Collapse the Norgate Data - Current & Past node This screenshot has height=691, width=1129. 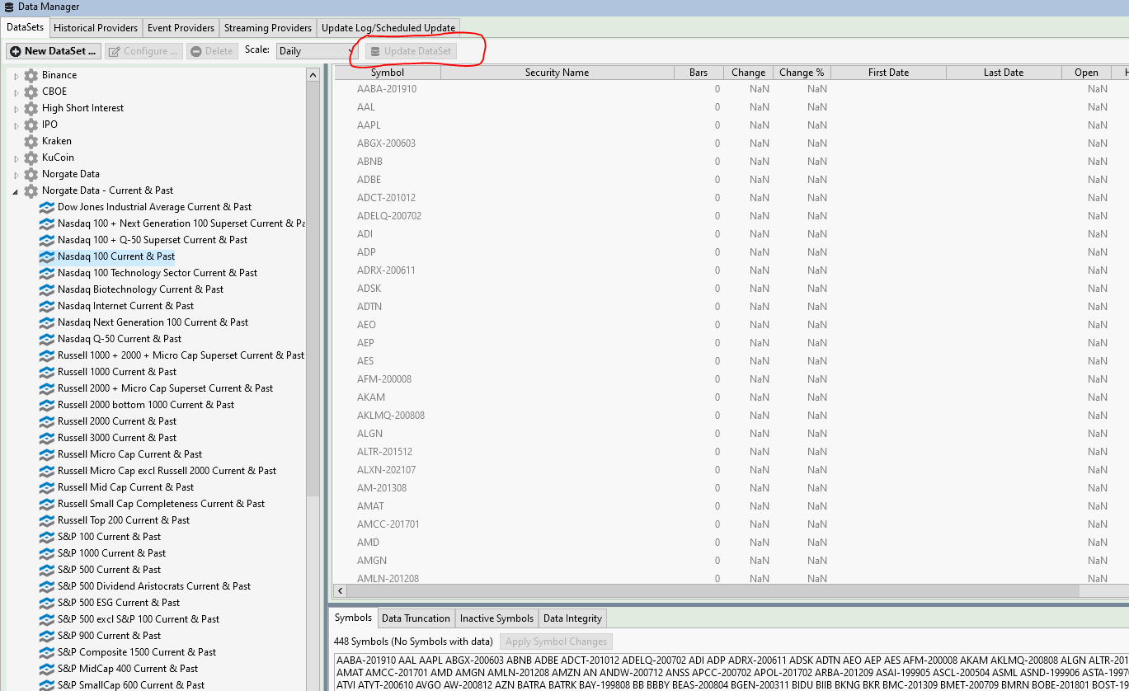coord(16,191)
